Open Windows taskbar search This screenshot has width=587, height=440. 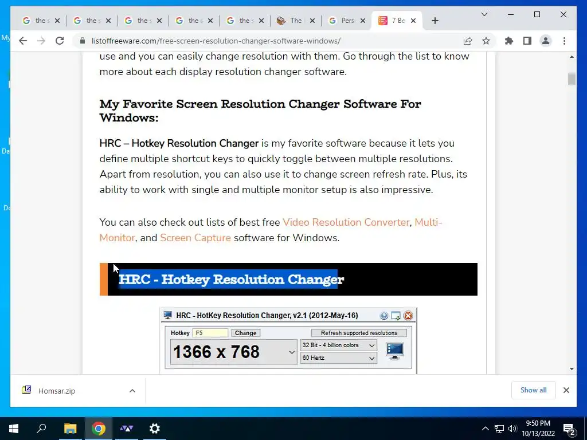[41, 429]
